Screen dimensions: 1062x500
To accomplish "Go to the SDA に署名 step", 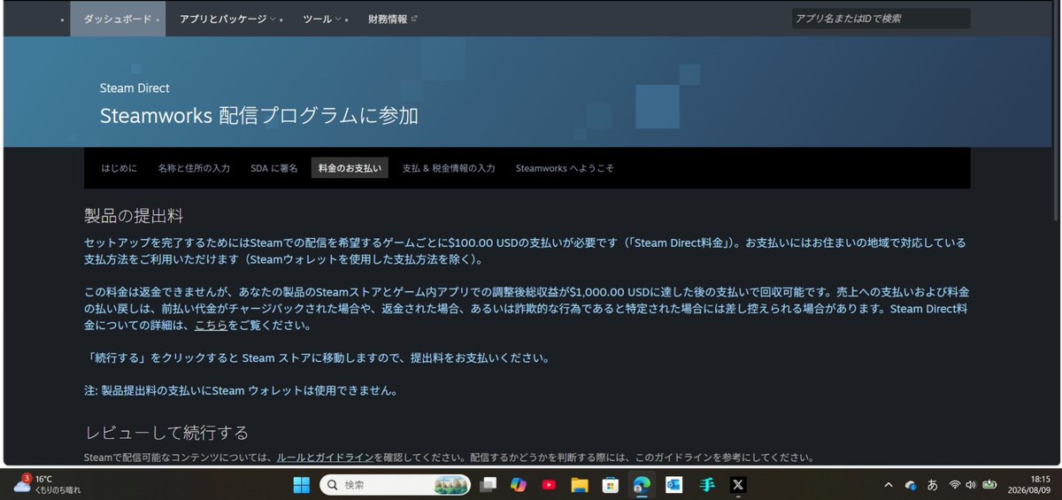I will click(274, 168).
